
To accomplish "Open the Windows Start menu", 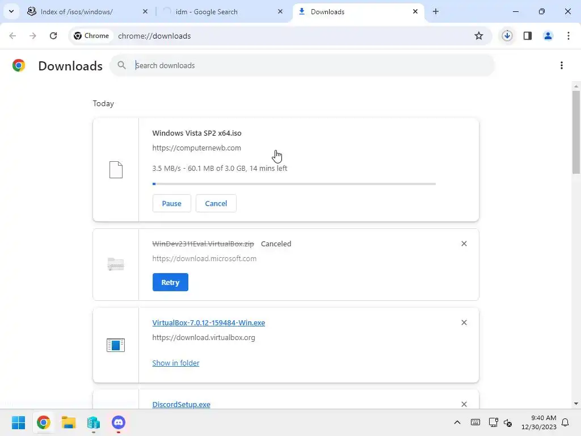I will (x=18, y=422).
